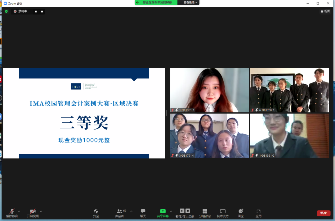Expand arrow next to 参会者

pos(132,211)
